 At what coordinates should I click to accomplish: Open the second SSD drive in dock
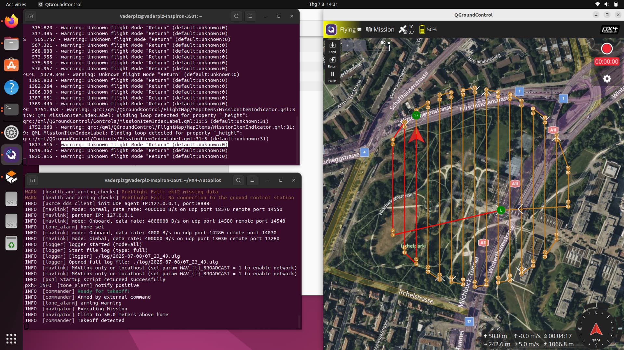[11, 221]
